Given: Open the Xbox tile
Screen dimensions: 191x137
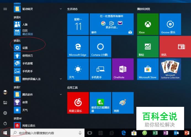Looking at the screenshot, I should click(148, 24).
